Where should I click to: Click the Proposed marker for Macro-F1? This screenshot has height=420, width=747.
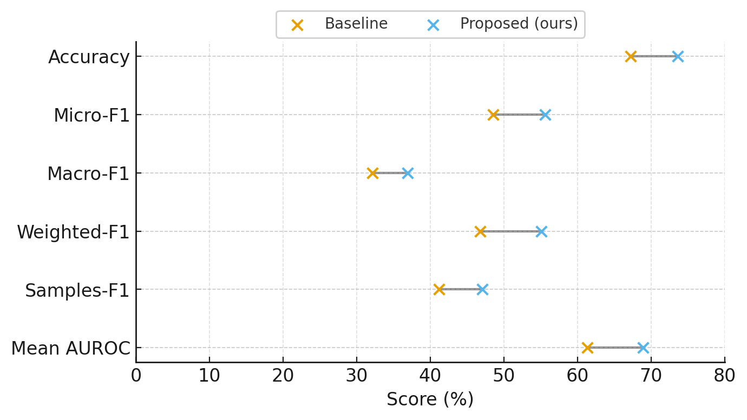[x=408, y=173]
